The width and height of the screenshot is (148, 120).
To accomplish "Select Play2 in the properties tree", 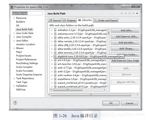I will point(19,52).
